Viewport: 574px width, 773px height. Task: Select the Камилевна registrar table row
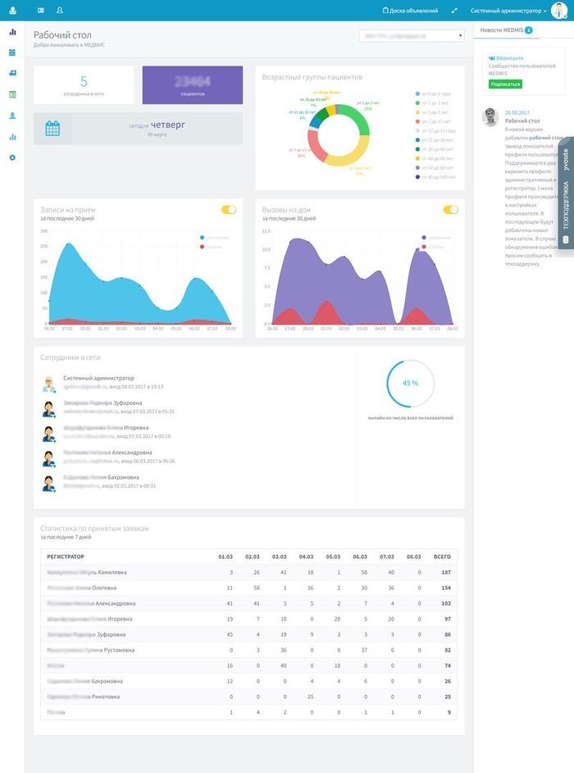click(x=249, y=572)
